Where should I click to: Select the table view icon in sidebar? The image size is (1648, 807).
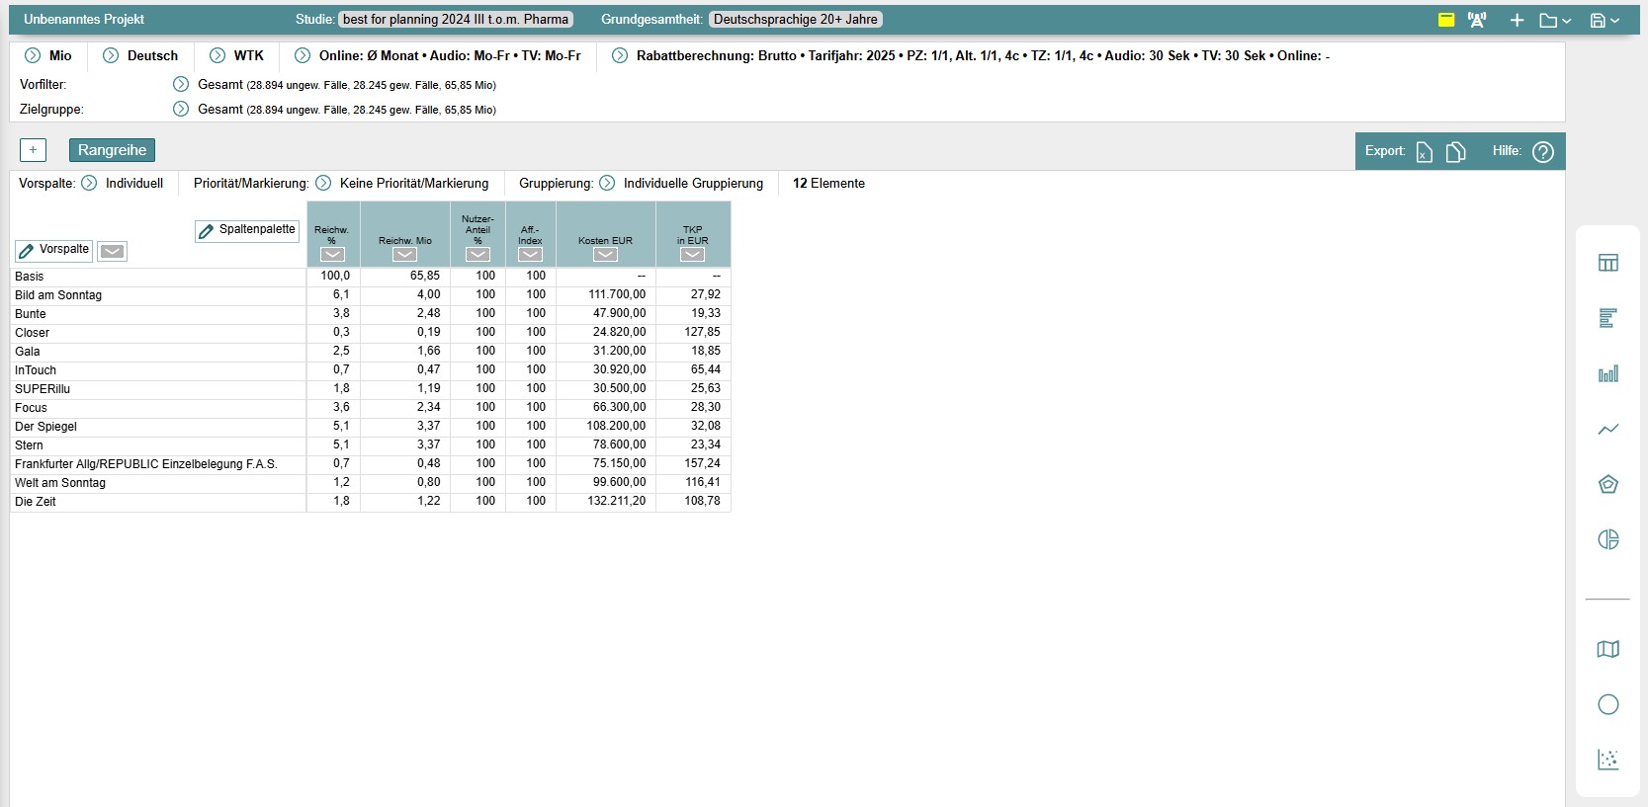pos(1607,263)
